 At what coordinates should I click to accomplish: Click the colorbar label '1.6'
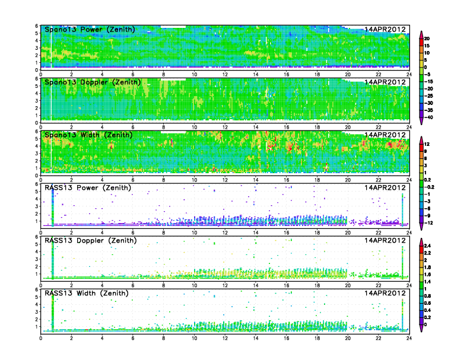pyautogui.click(x=428, y=275)
